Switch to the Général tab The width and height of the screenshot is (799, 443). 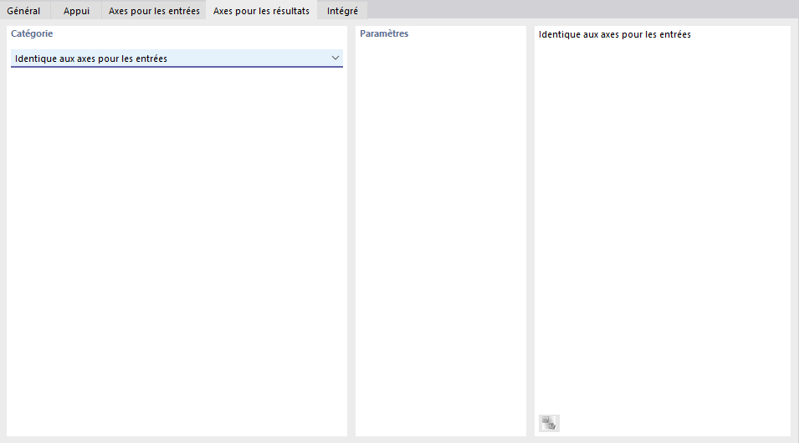coord(24,10)
